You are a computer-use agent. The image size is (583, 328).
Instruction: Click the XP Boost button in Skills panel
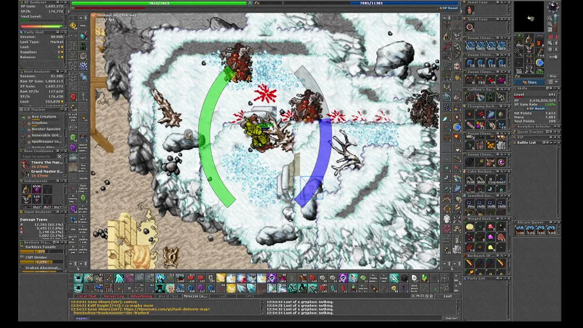click(x=535, y=108)
